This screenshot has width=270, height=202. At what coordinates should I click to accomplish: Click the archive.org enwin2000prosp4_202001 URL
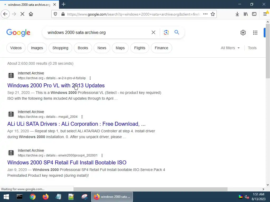click(x=58, y=155)
